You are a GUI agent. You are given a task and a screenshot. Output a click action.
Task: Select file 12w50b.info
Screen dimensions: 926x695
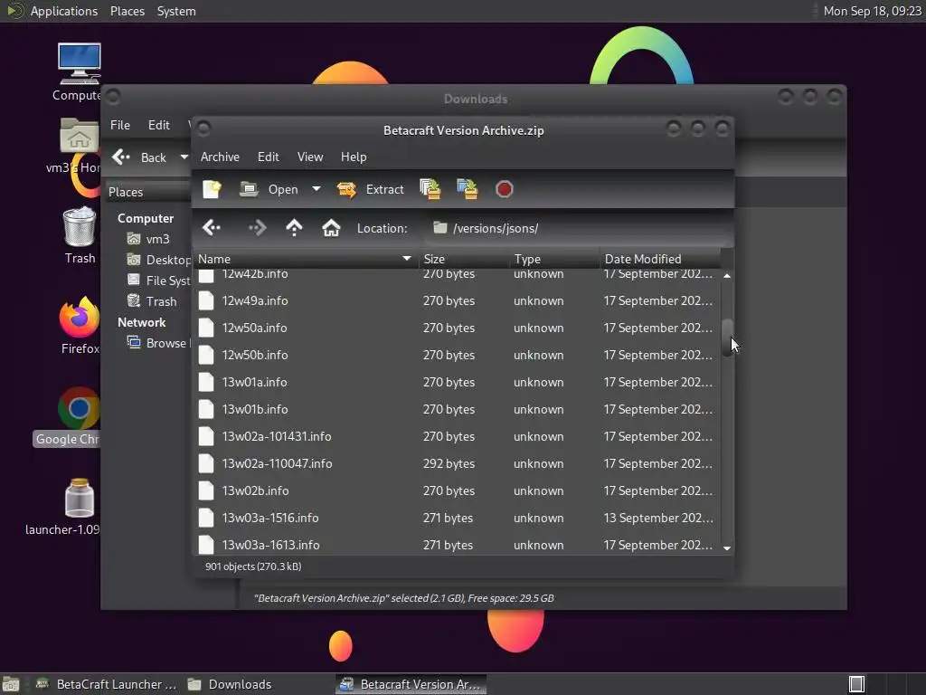pyautogui.click(x=457, y=355)
